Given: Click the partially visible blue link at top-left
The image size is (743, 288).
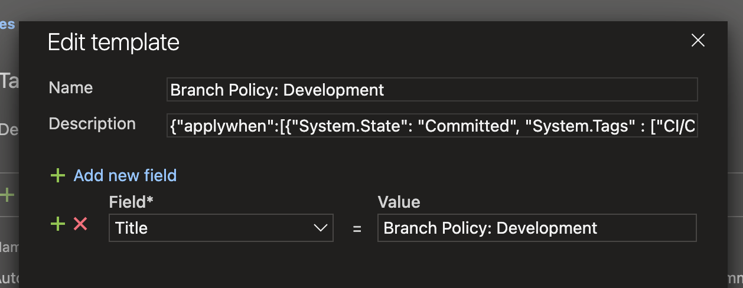Looking at the screenshot, I should 7,24.
